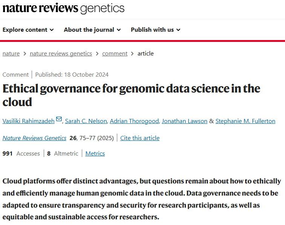View author Sarah C. Nelson
This screenshot has height=225, width=285.
pyautogui.click(x=86, y=121)
